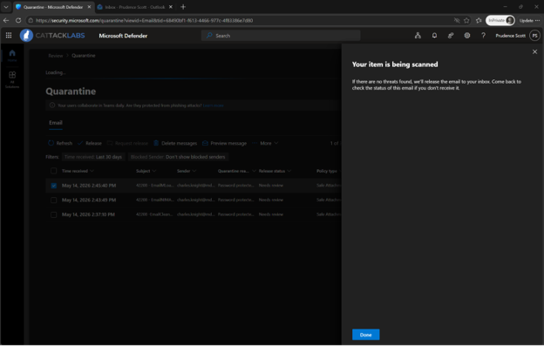544x346 pixels.
Task: Reload the page with refresh icon
Action: pos(18,20)
